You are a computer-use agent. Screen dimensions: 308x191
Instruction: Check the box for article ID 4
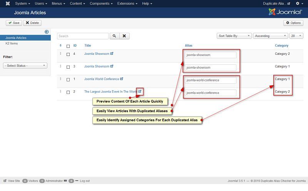[68, 54]
